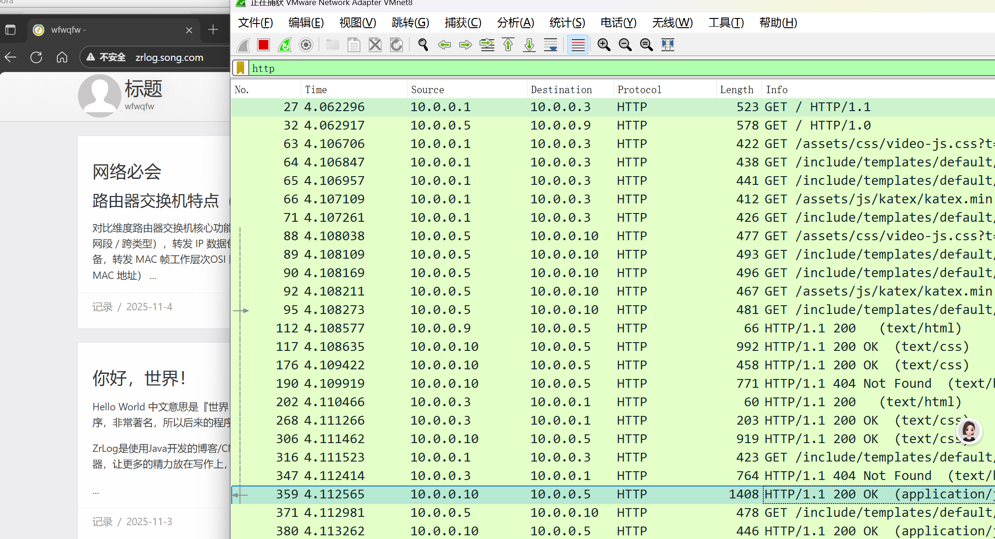Toggle packet list colorize rules
995x539 pixels.
tap(578, 45)
